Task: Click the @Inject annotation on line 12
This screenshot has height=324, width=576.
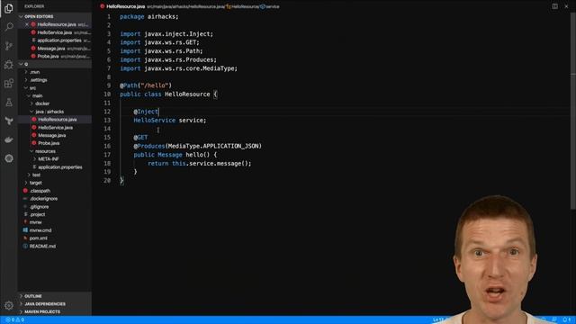Action: [x=146, y=112]
